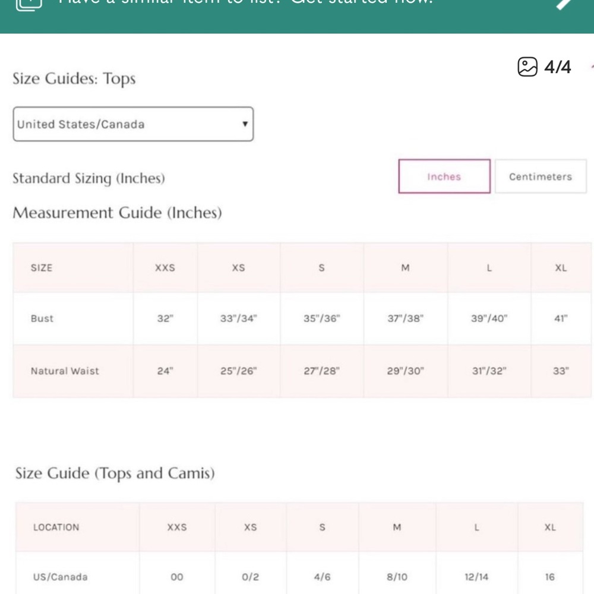Click the Natural Waist row label
The height and width of the screenshot is (594, 594).
click(x=65, y=371)
